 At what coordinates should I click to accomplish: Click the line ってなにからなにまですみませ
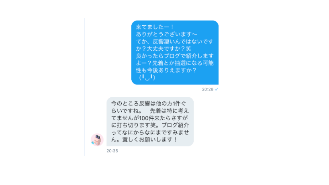pos(150,132)
